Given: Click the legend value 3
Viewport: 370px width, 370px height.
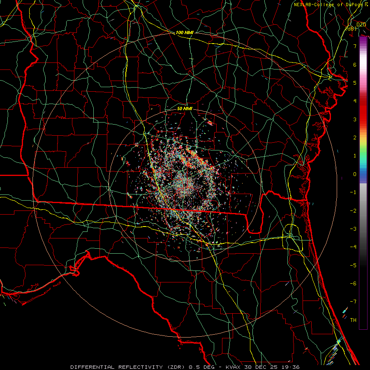Looking at the screenshot, I should (x=355, y=119).
